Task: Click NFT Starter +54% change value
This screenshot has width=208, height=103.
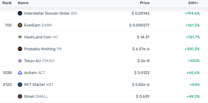Action: coord(194,84)
